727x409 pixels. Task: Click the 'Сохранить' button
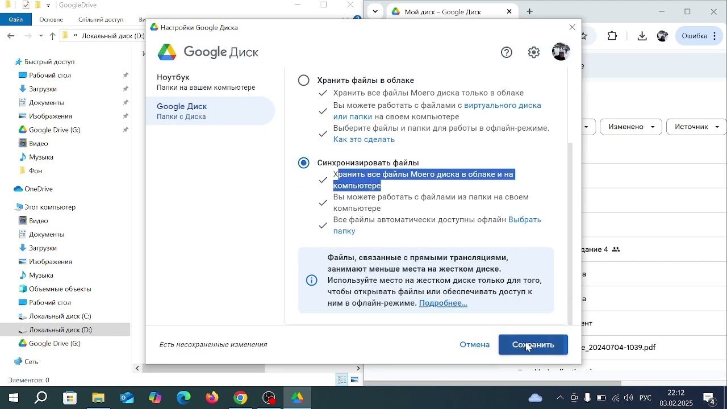pyautogui.click(x=533, y=345)
